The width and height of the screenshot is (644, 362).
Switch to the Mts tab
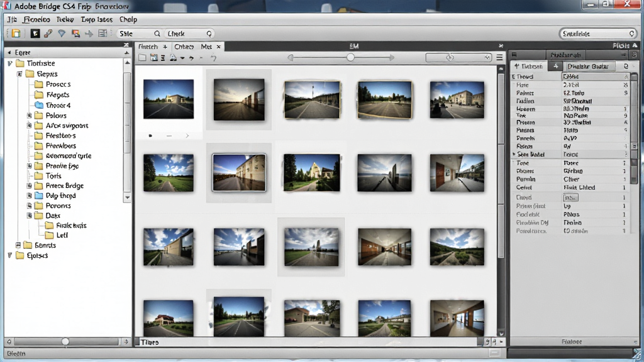pyautogui.click(x=206, y=47)
